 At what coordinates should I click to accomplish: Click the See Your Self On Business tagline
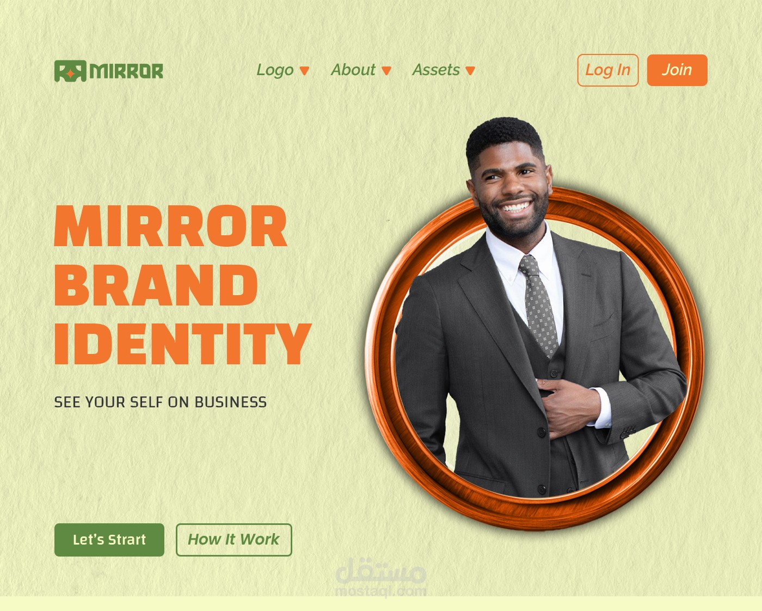tap(161, 402)
